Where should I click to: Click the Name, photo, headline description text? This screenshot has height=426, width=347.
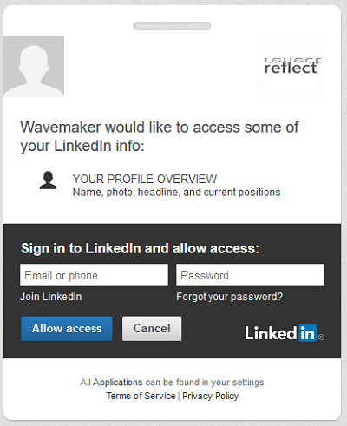click(176, 193)
